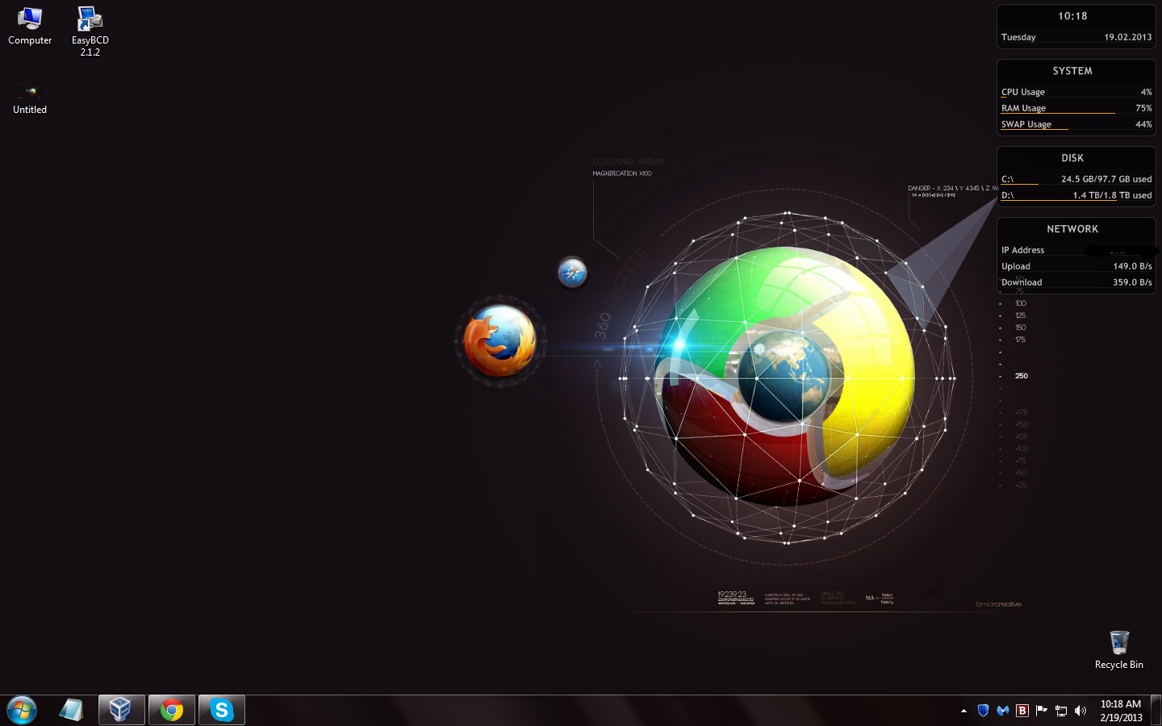Click the Show desktop button
The image size is (1162, 726).
click(x=1156, y=710)
